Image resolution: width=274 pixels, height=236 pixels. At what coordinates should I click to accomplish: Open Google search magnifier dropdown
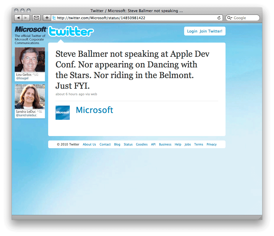pos(230,18)
